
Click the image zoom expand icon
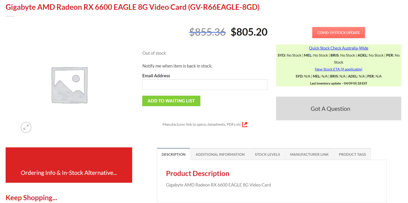pos(26,127)
